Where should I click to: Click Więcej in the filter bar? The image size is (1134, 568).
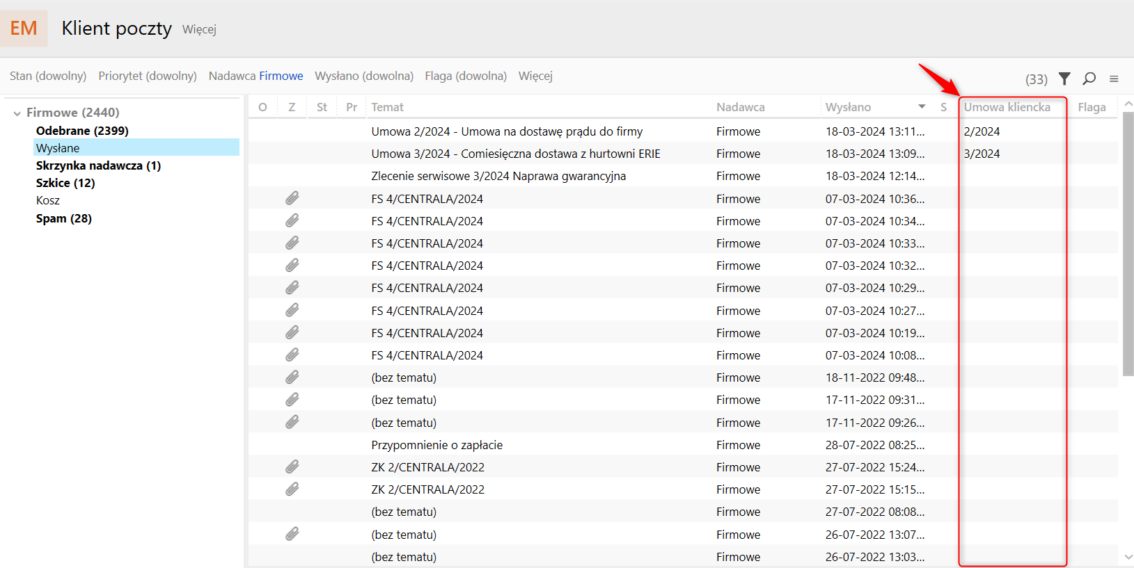tap(535, 76)
